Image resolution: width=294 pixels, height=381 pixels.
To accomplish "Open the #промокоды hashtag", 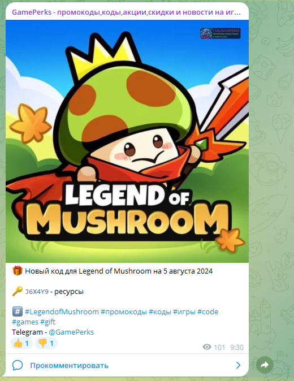I will [x=124, y=311].
